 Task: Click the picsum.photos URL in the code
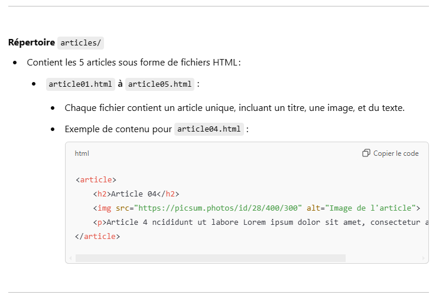218,208
